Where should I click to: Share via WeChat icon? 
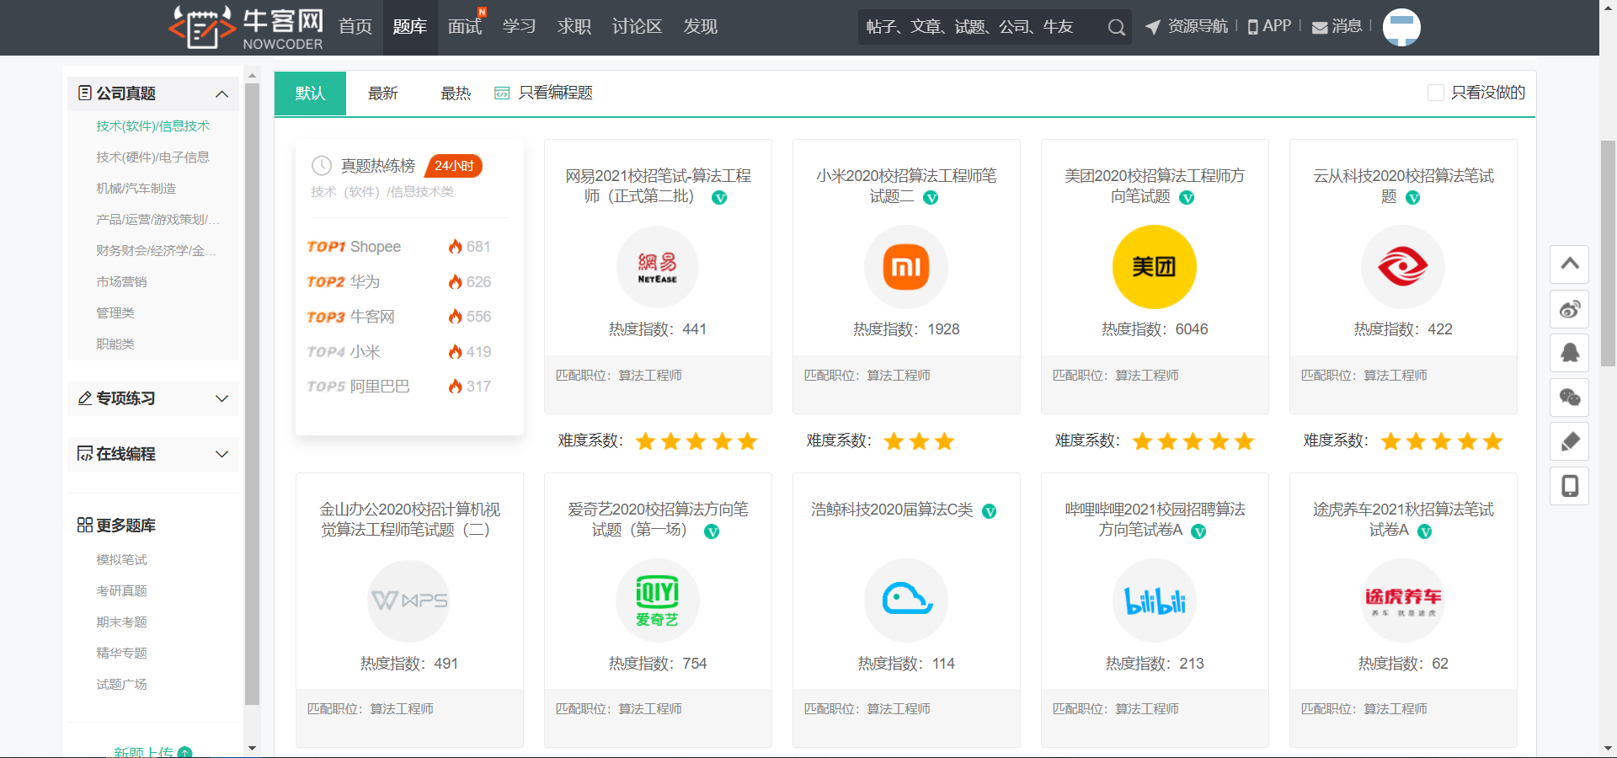[1570, 398]
